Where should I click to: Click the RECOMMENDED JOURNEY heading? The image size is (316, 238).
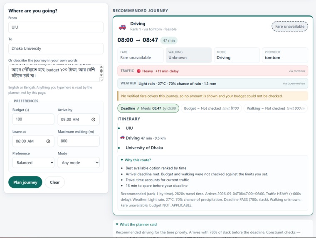tap(140, 10)
